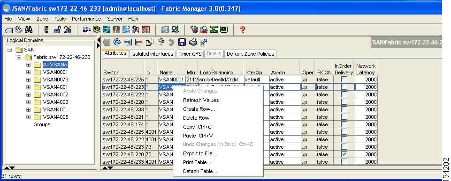The width and height of the screenshot is (451, 181).
Task: Click the teal running figure icon
Action: (107, 29)
